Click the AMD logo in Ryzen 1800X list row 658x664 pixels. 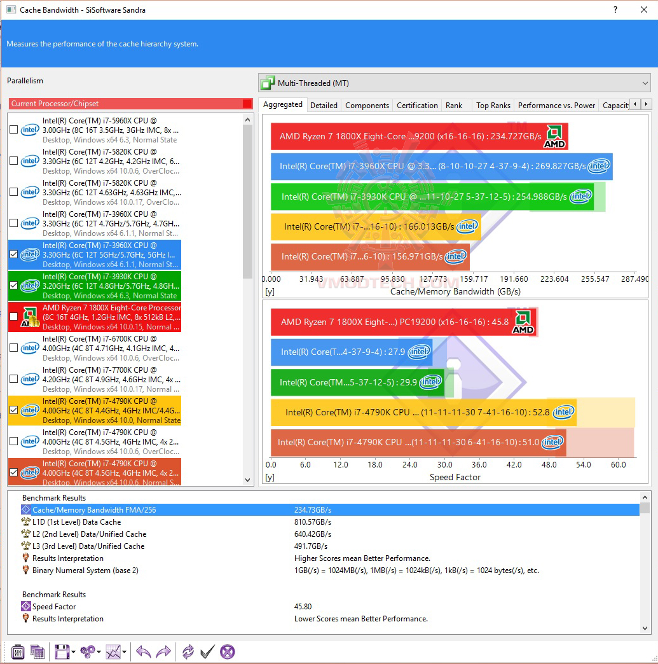(30, 317)
